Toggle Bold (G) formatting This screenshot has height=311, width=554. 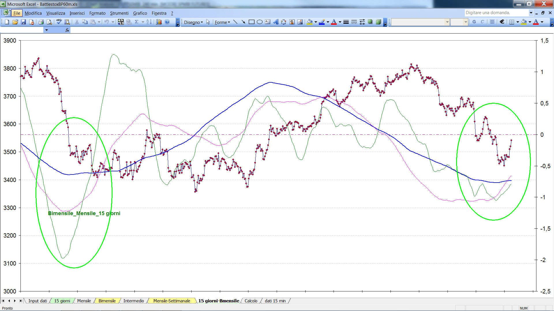coord(474,22)
